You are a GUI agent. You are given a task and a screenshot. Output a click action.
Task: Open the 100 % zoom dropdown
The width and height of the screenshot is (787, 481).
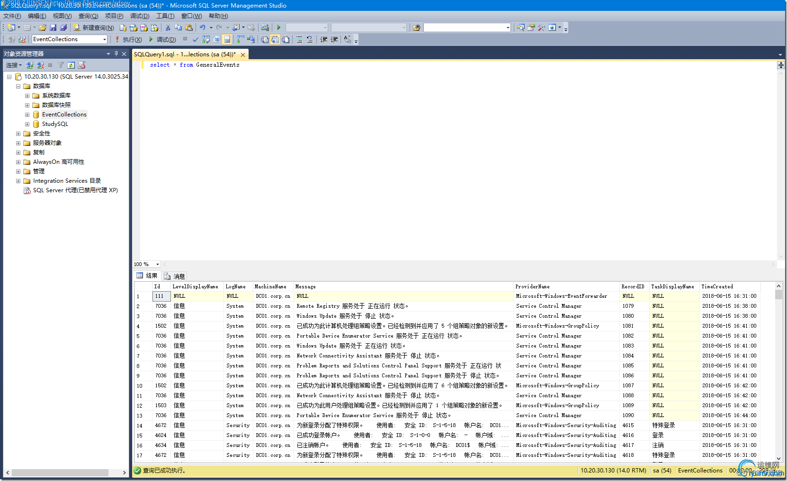pos(158,265)
